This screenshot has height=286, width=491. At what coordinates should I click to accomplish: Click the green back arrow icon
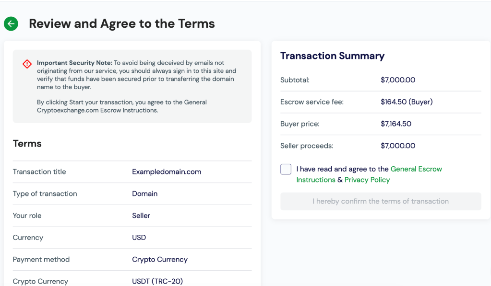point(11,23)
